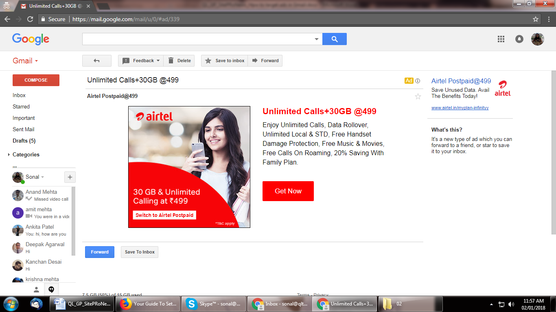556x312 pixels.
Task: Open Thunderbird taskbar icon
Action: tap(37, 303)
